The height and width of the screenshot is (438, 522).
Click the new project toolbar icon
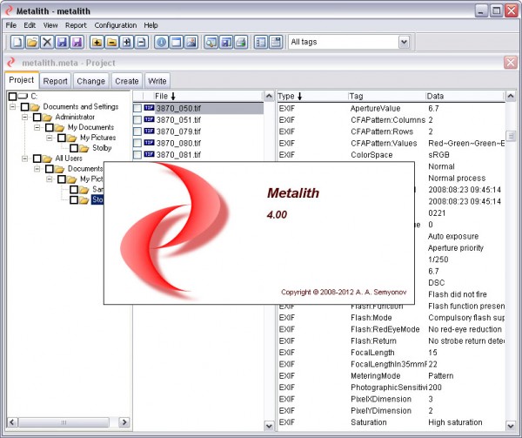click(15, 42)
